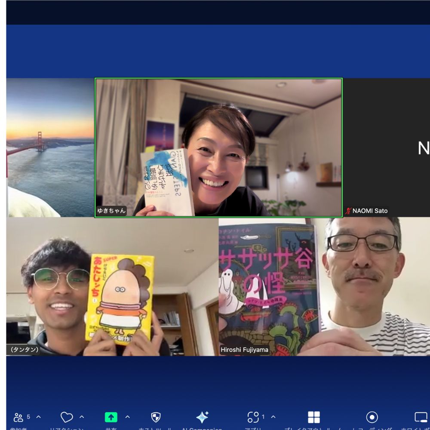Select NAOMI Sato's camera-off tile

point(386,147)
